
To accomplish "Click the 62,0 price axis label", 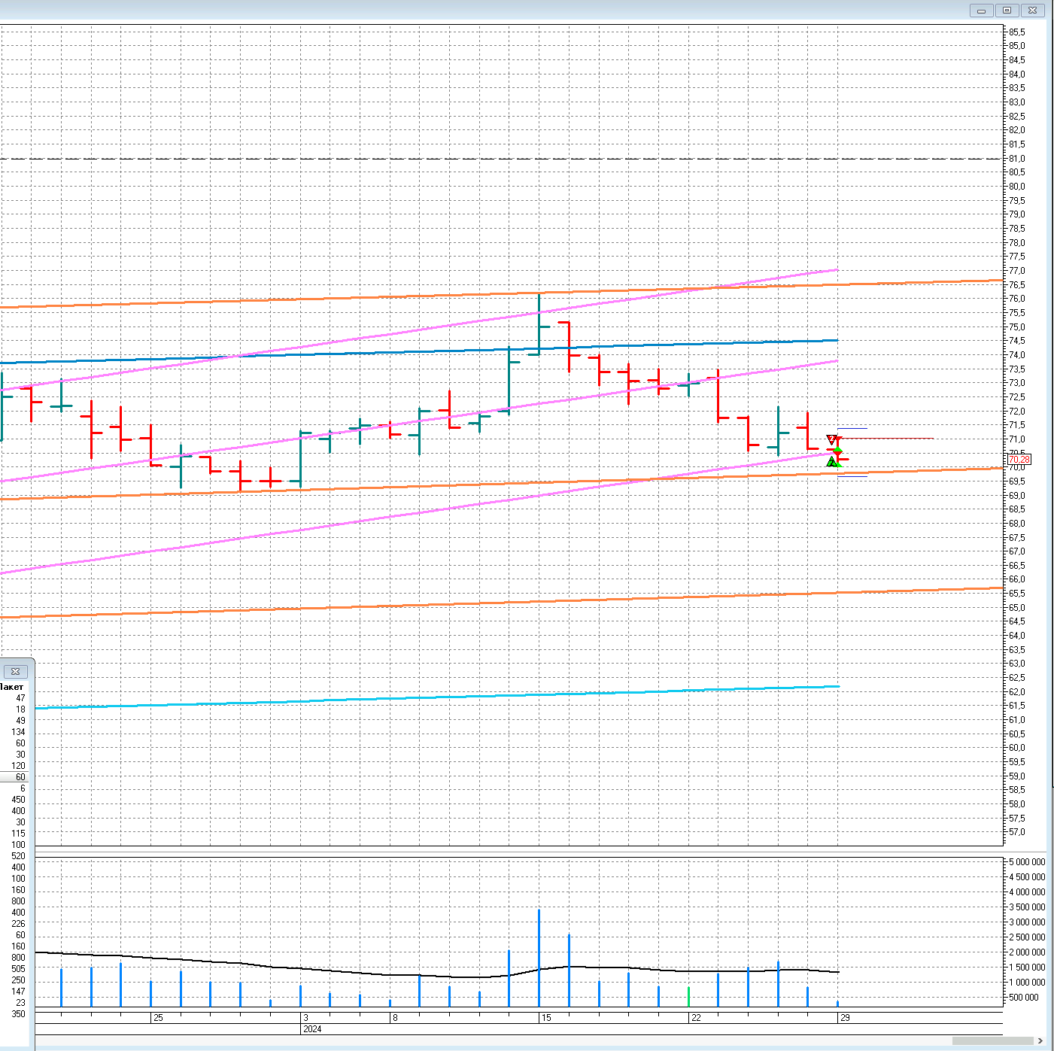I will pyautogui.click(x=1017, y=691).
